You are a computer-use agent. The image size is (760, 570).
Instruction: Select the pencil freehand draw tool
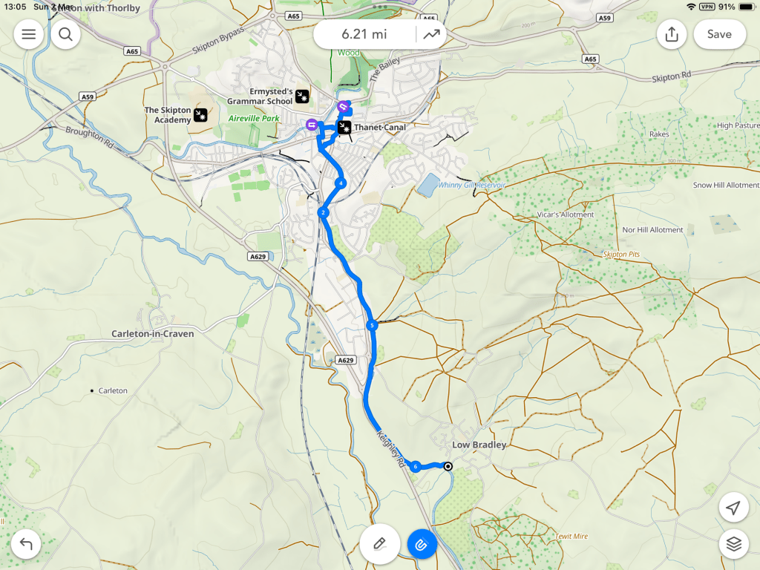[x=379, y=544]
